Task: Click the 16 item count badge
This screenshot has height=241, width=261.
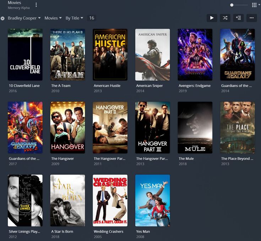Action: (x=92, y=18)
